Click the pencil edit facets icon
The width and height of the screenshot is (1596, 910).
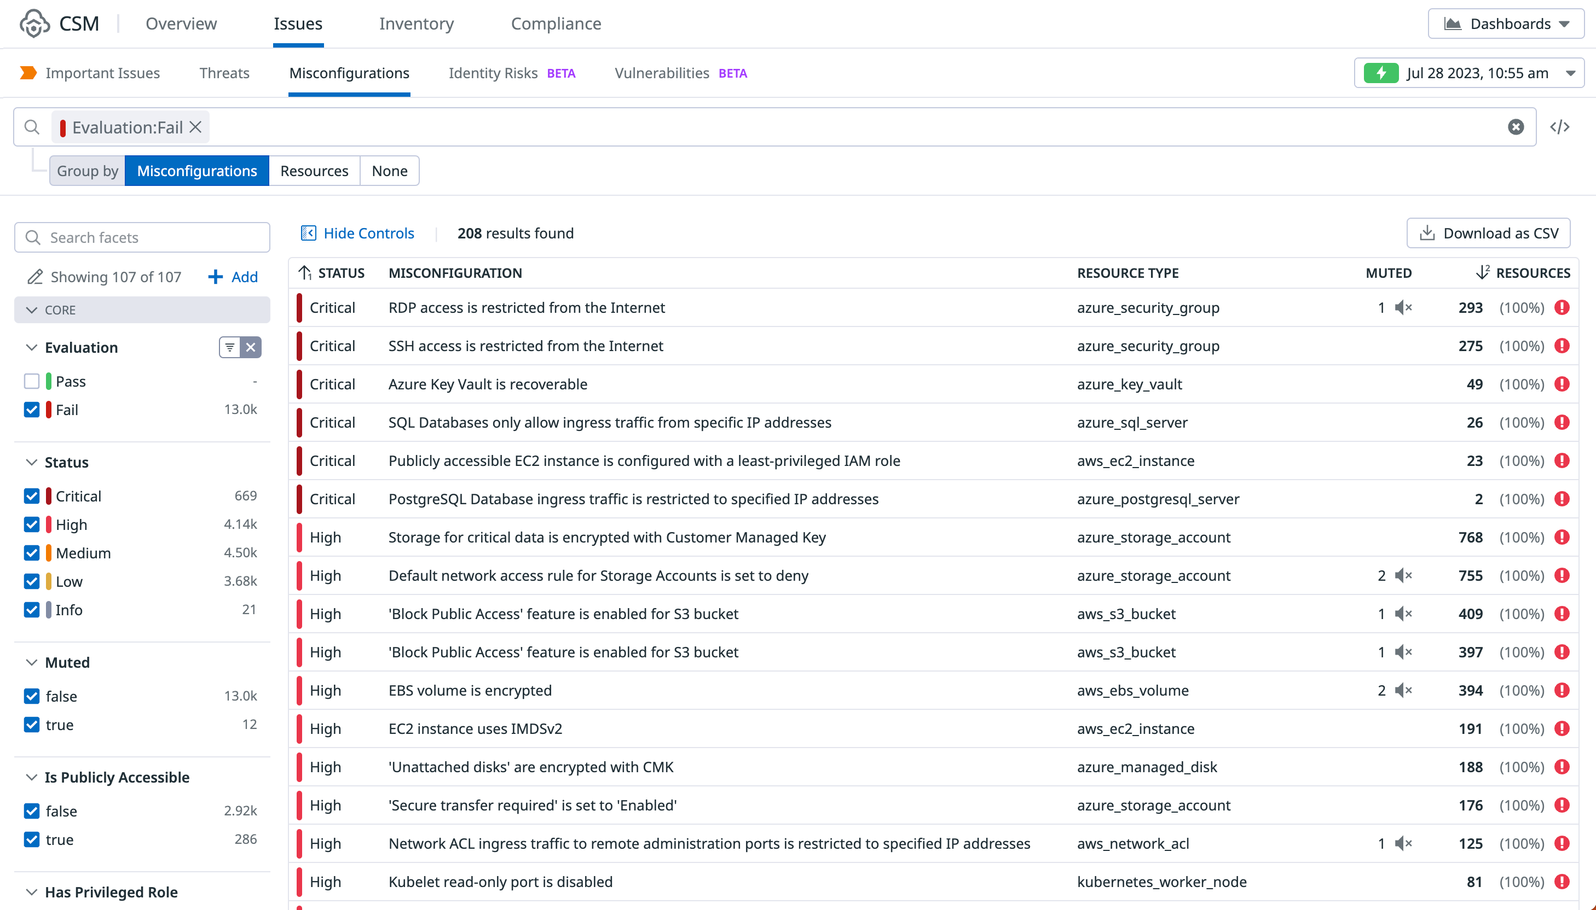tap(35, 277)
